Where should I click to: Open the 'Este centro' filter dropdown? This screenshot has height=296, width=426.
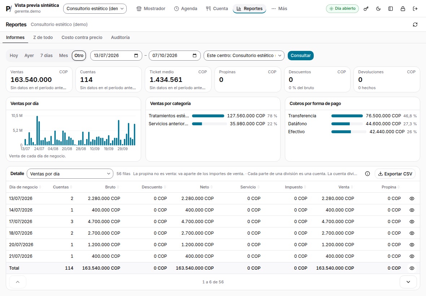pos(244,56)
